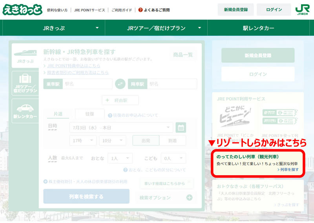Open the JRツアー／宿だけプラン menu
This screenshot has width=314, height=223.
[x=156, y=28]
